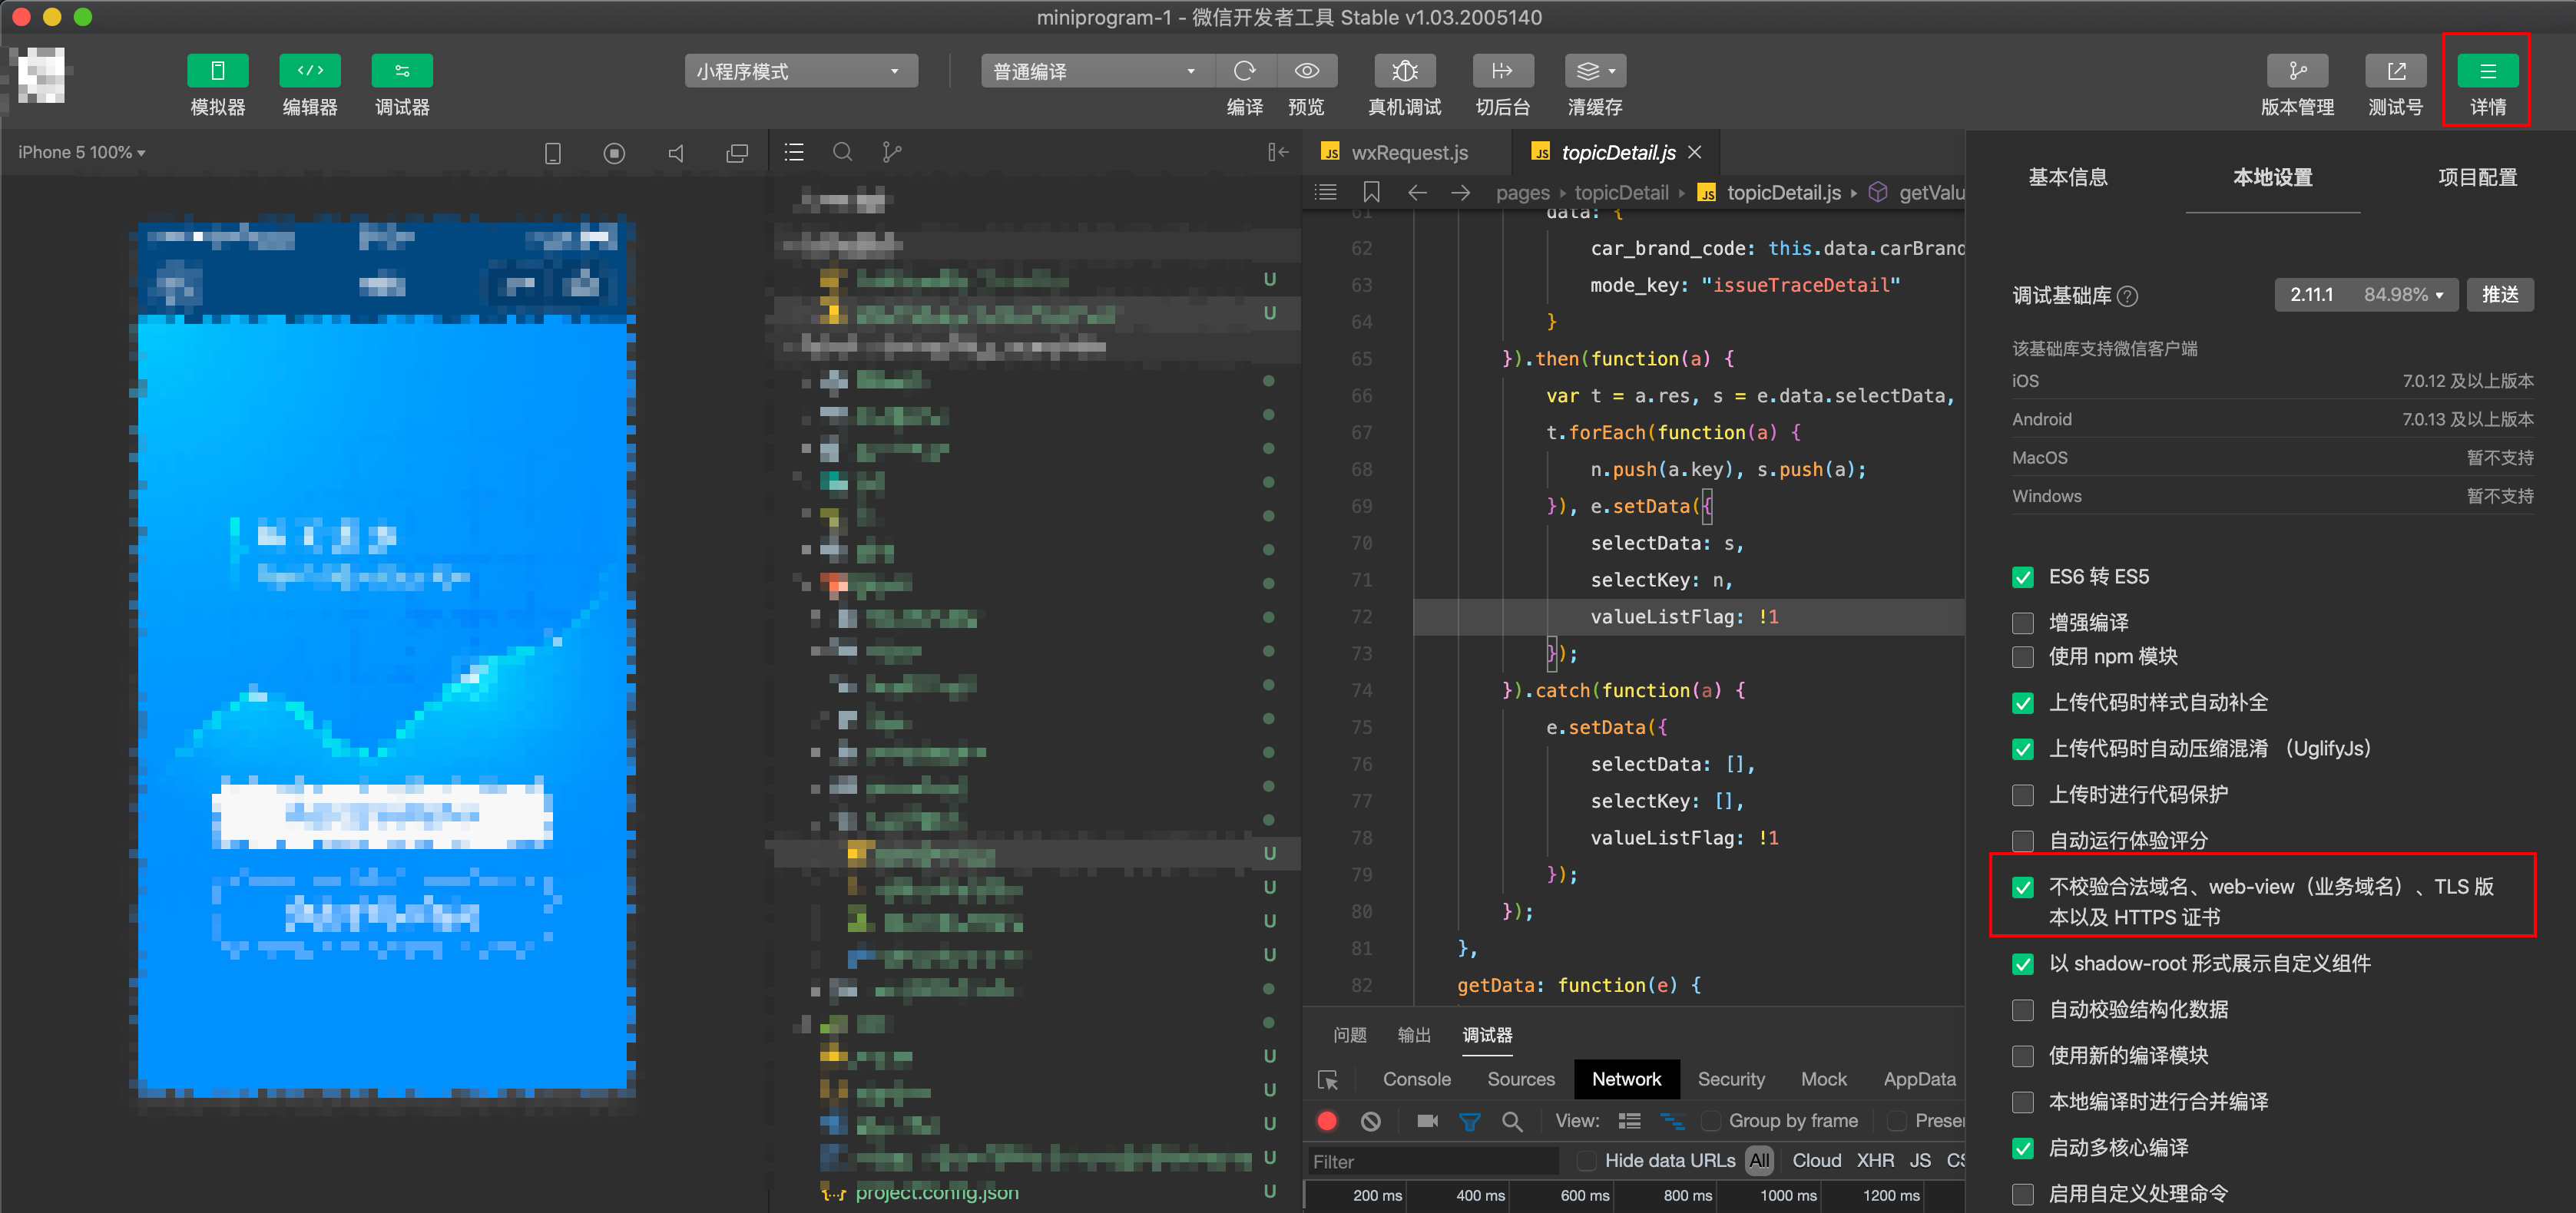Screen dimensions: 2576x1213
Task: Open the 普通编译 compile mode dropdown
Action: point(1097,71)
